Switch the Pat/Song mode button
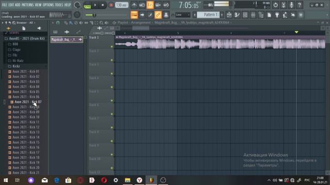This screenshot has height=185, width=330. pos(87,5)
